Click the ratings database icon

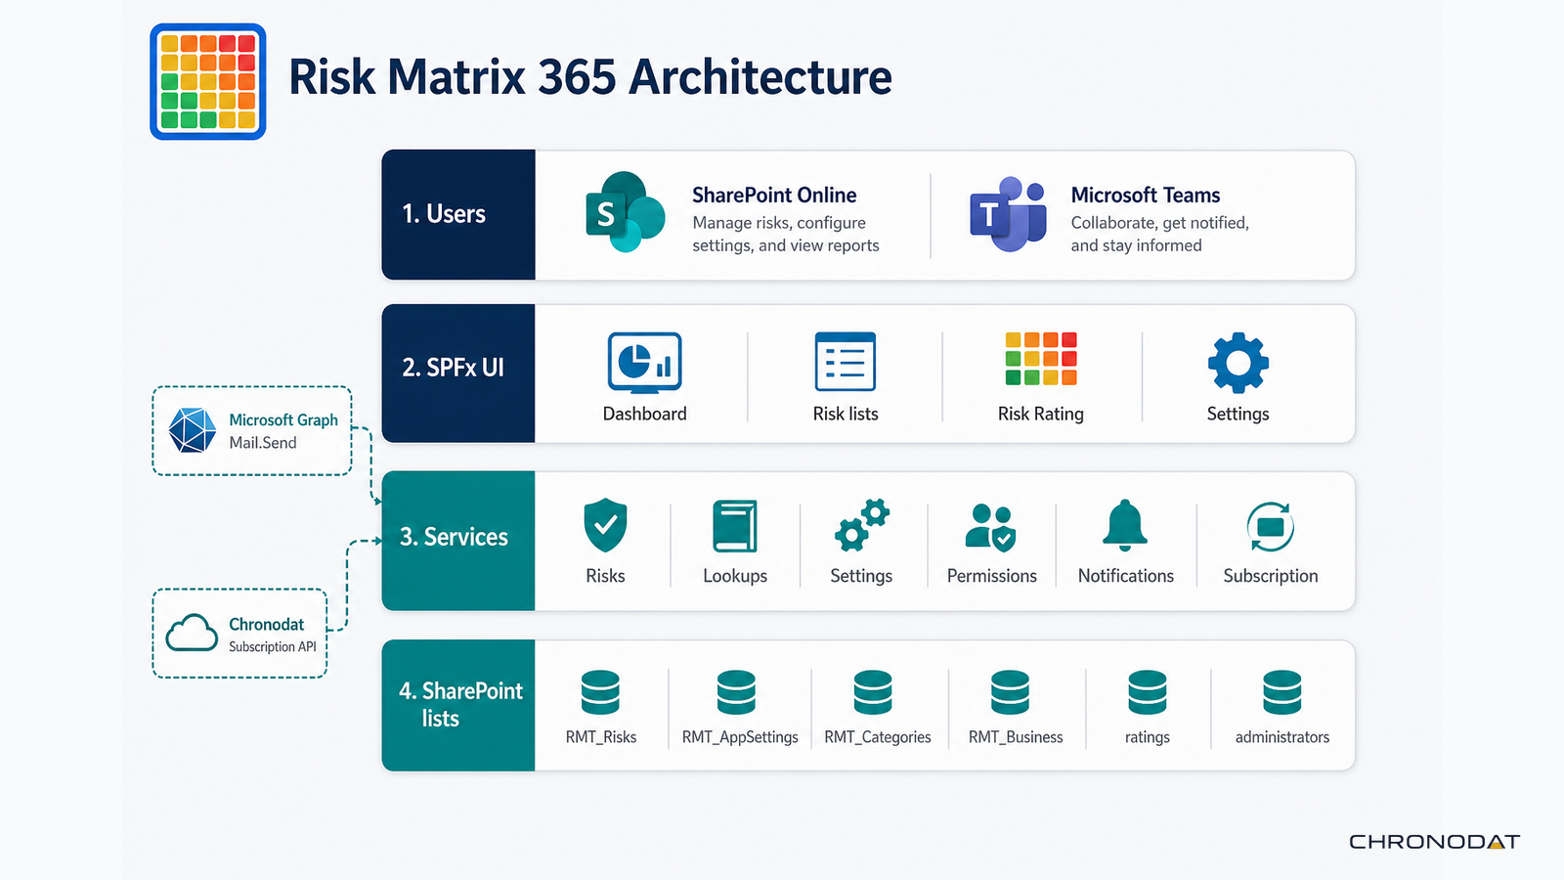click(x=1148, y=692)
